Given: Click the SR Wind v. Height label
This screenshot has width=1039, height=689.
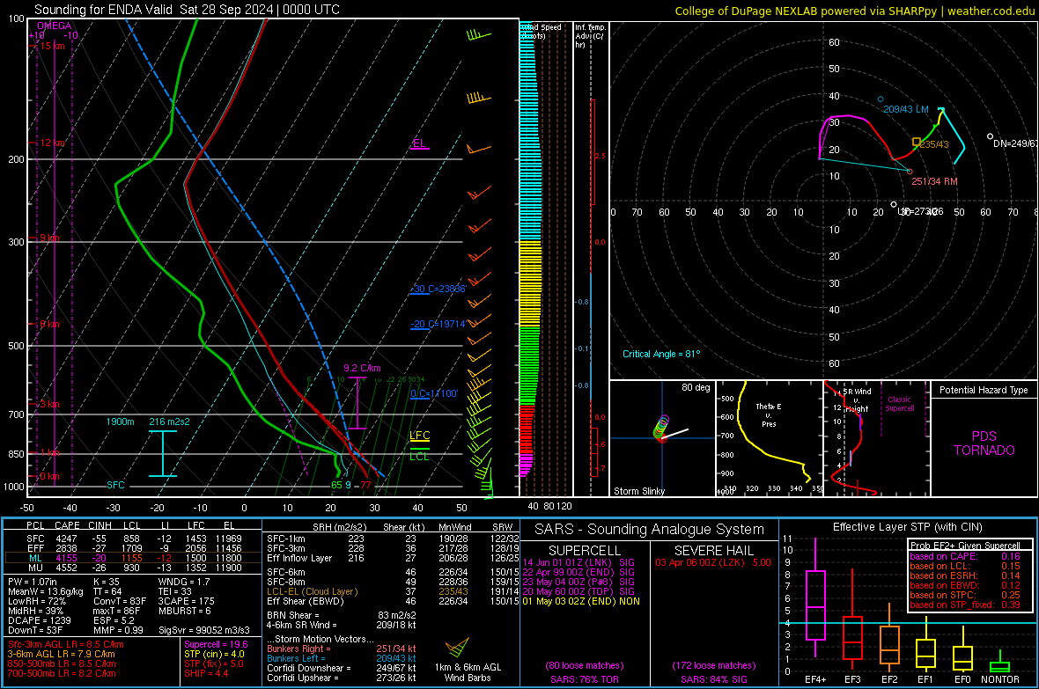Looking at the screenshot, I should (x=857, y=400).
